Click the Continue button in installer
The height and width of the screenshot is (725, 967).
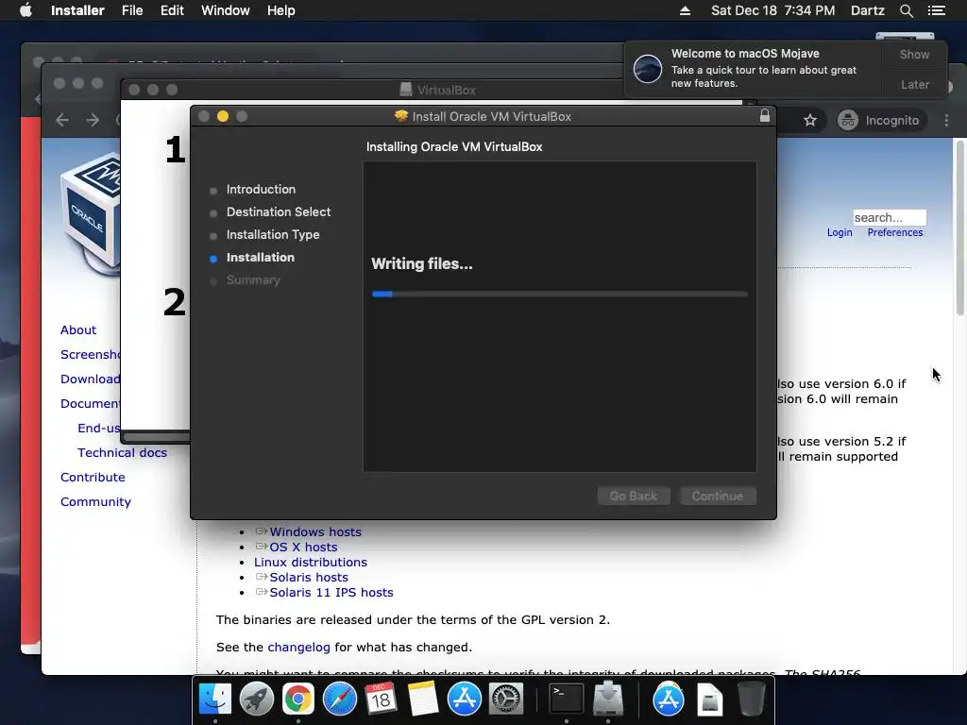tap(718, 496)
